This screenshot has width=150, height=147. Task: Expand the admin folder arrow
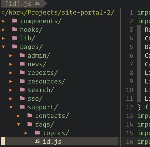click(11, 55)
